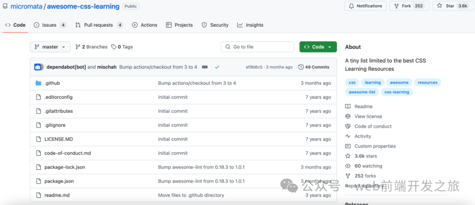The image size is (475, 205).
Task: Click the dependabot avatar icon
Action: pos(39,67)
